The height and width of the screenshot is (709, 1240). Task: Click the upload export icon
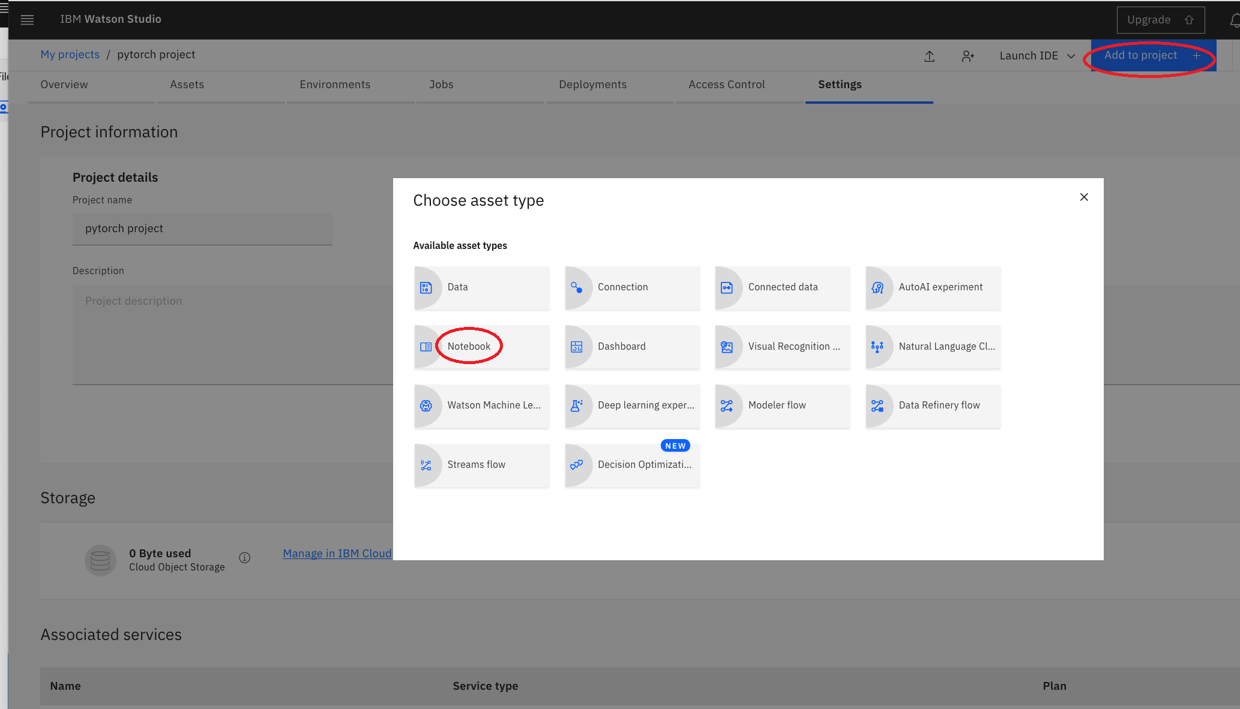(x=929, y=56)
